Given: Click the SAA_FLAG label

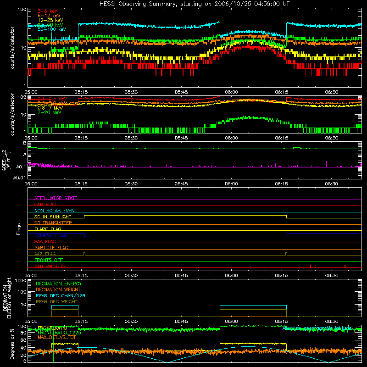Looking at the screenshot, I should 45,241.
